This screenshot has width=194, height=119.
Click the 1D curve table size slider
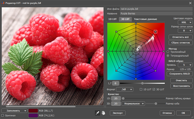point(143,98)
